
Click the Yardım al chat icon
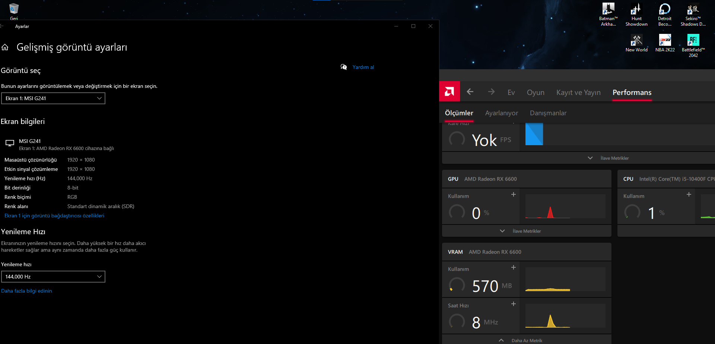(344, 67)
